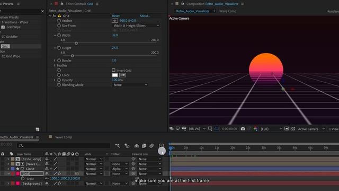Image resolution: width=339 pixels, height=191 pixels.
Task: Toggle the Border stopwatch icon
Action: coord(59,60)
